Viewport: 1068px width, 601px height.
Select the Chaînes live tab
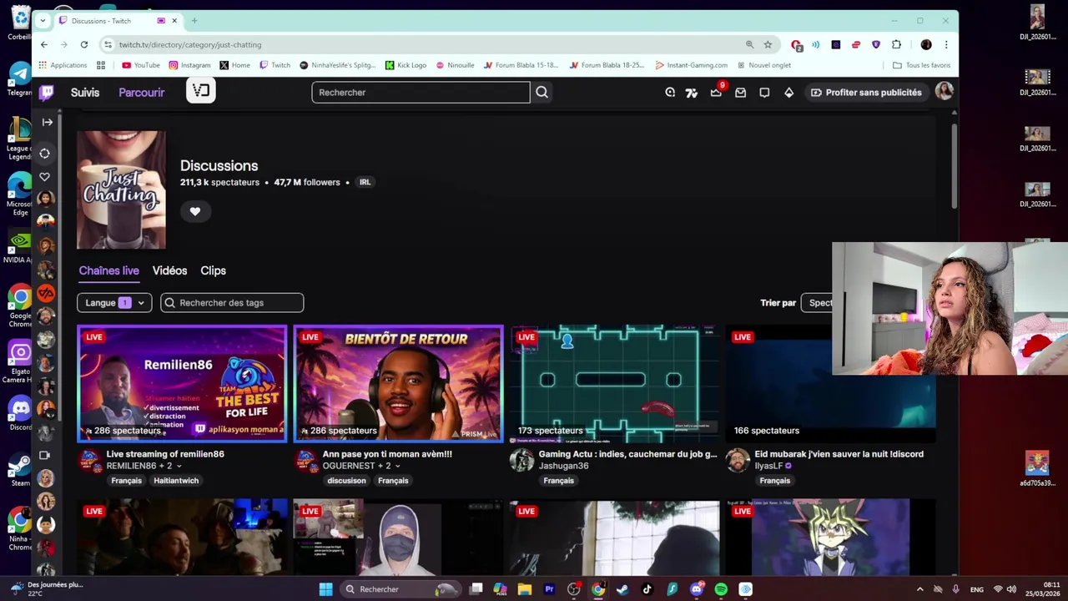click(x=108, y=270)
